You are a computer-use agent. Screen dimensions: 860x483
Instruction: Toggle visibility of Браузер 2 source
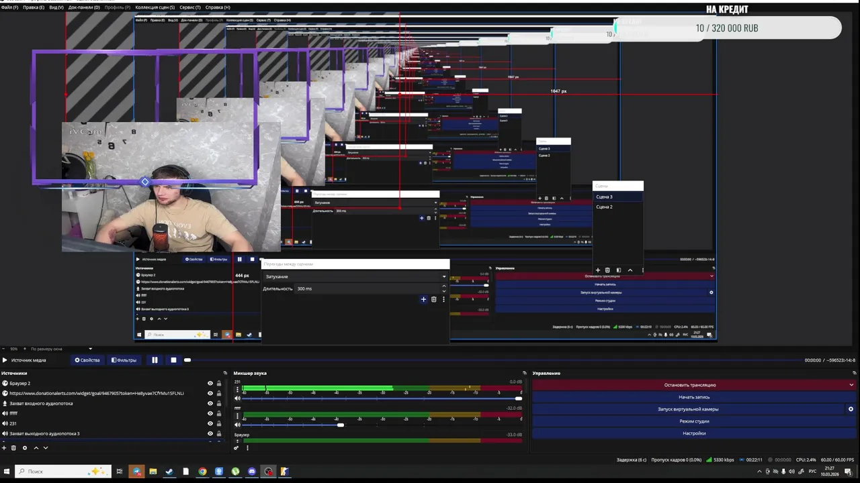pos(210,384)
